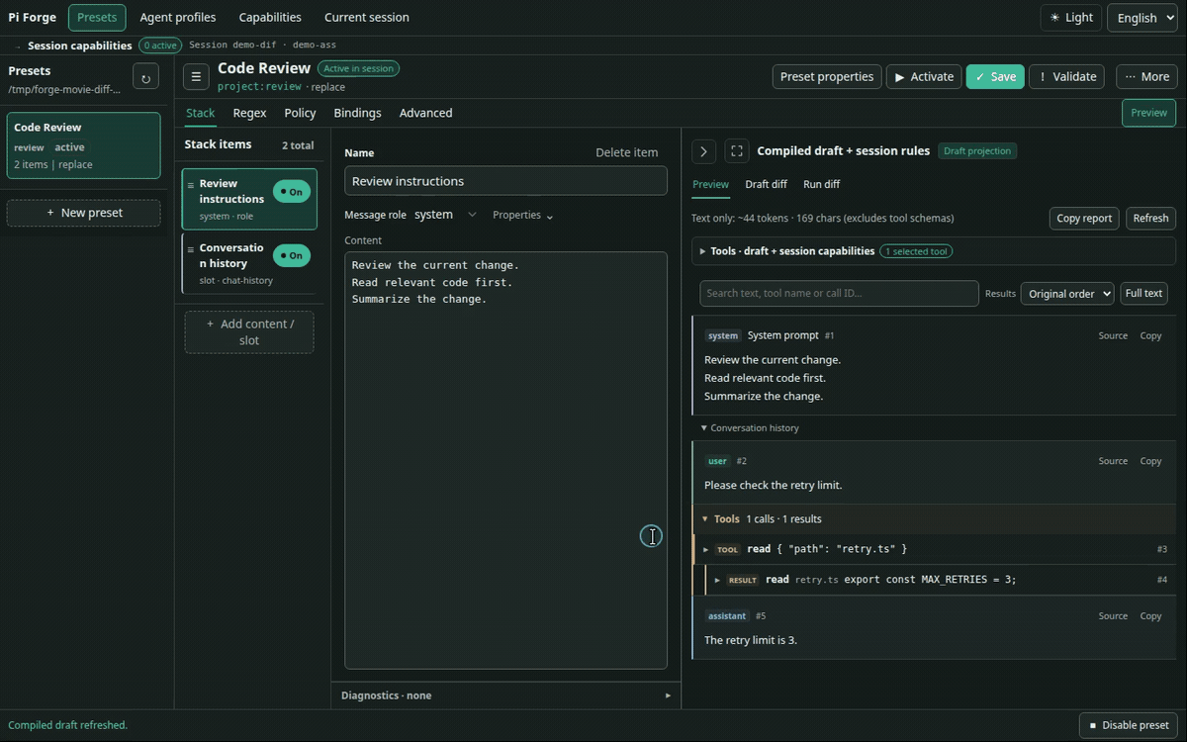Copy the user message #2
Screen dimensions: 1187x742
(1150, 461)
